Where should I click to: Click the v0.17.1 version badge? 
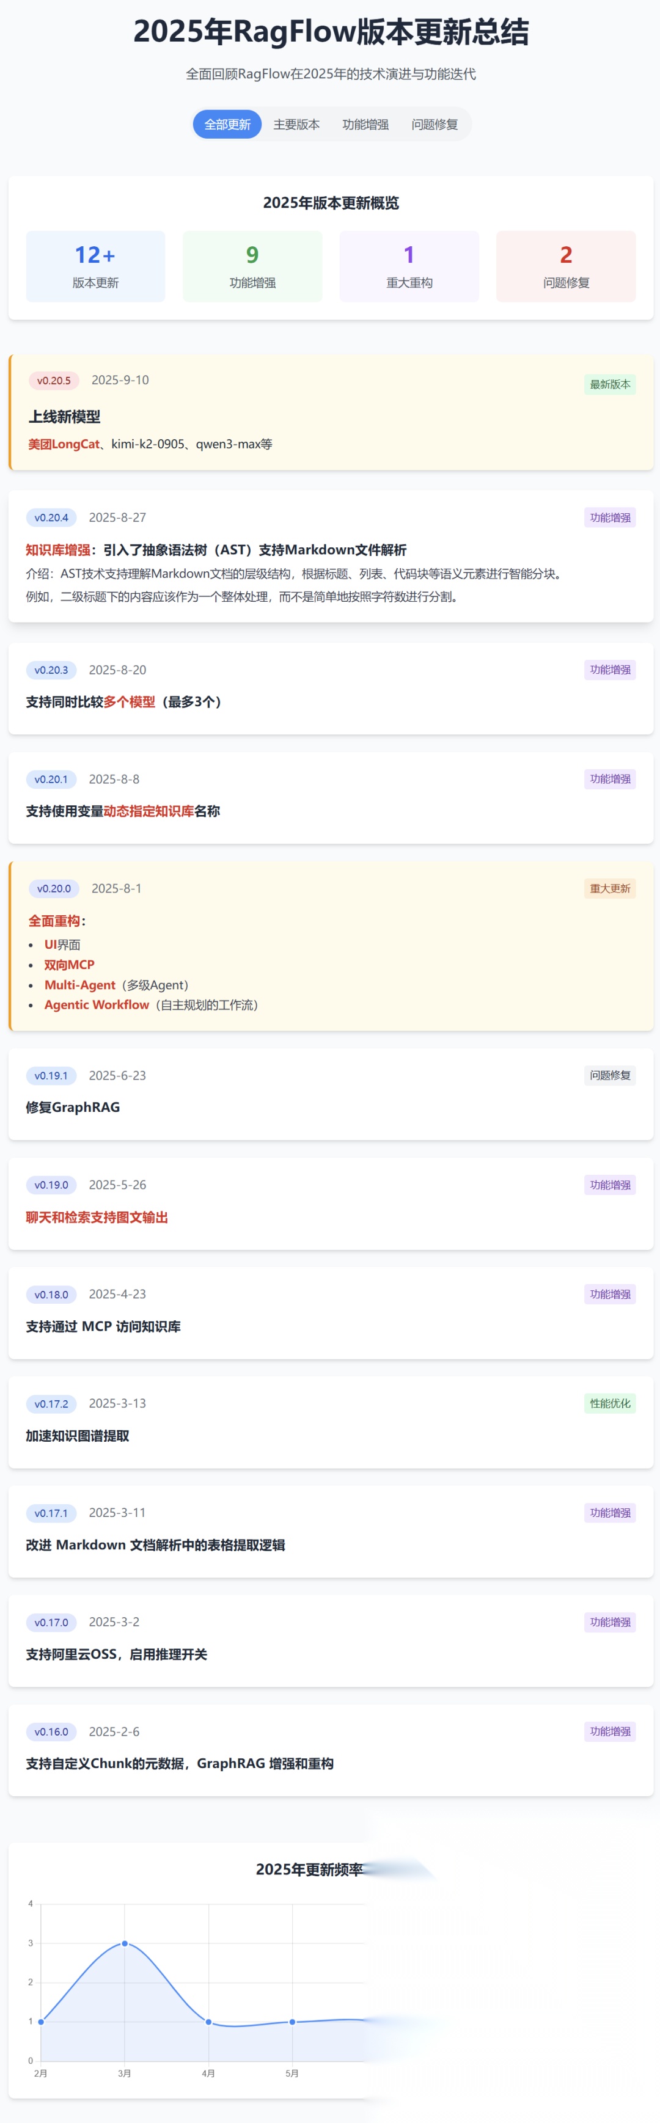click(x=51, y=1513)
